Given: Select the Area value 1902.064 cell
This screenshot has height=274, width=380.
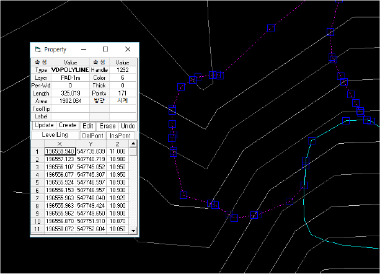Looking at the screenshot, I should [x=70, y=101].
